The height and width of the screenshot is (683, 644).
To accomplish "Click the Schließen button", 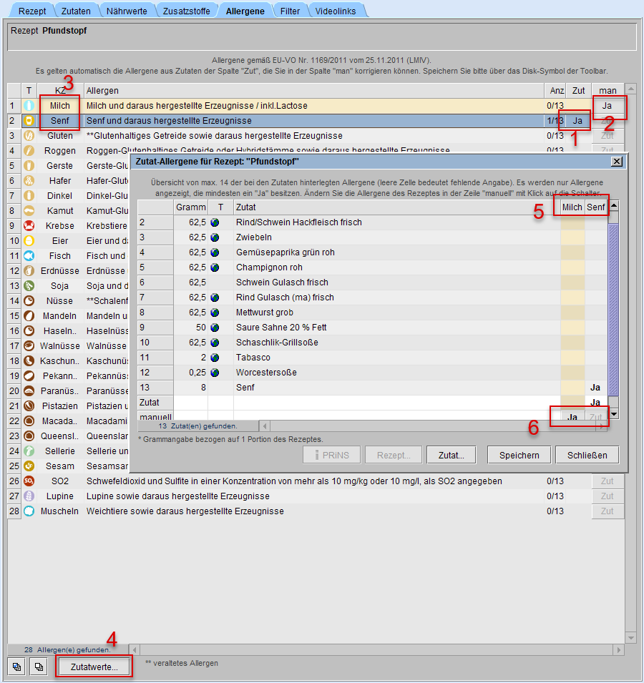I will (587, 455).
